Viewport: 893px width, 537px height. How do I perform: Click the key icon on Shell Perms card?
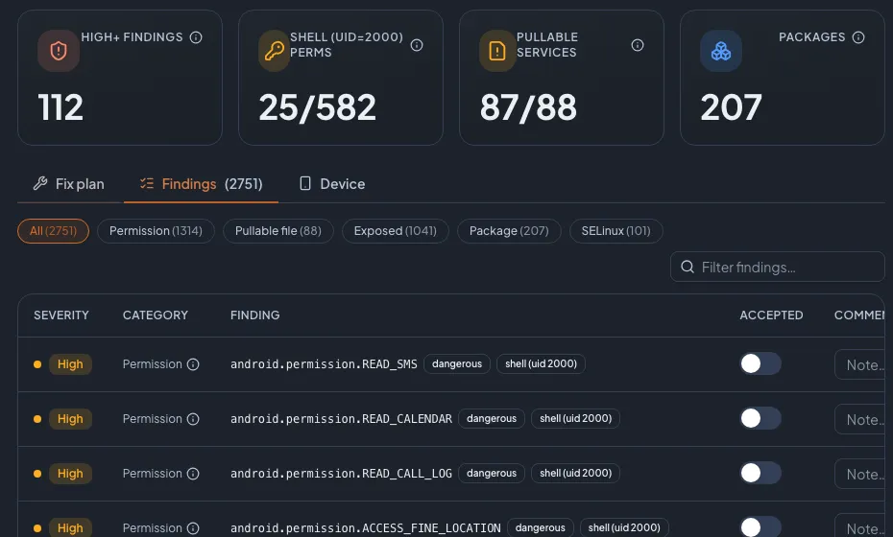[x=274, y=51]
